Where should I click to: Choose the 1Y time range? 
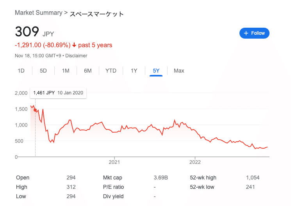point(134,71)
